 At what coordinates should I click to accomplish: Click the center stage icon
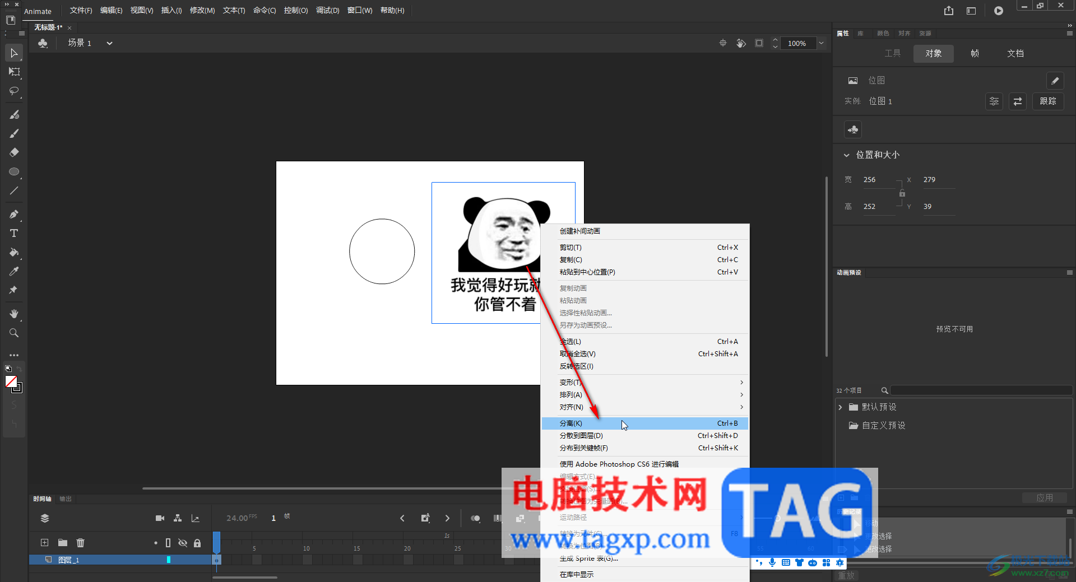[x=723, y=43]
